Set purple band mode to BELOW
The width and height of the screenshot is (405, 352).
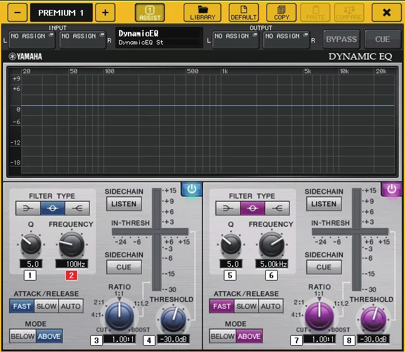pyautogui.click(x=223, y=336)
